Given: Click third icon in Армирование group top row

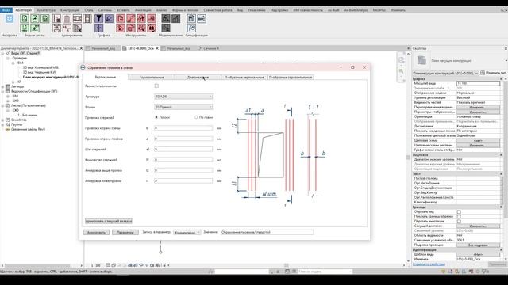Looking at the screenshot, I should pyautogui.click(x=77, y=19).
